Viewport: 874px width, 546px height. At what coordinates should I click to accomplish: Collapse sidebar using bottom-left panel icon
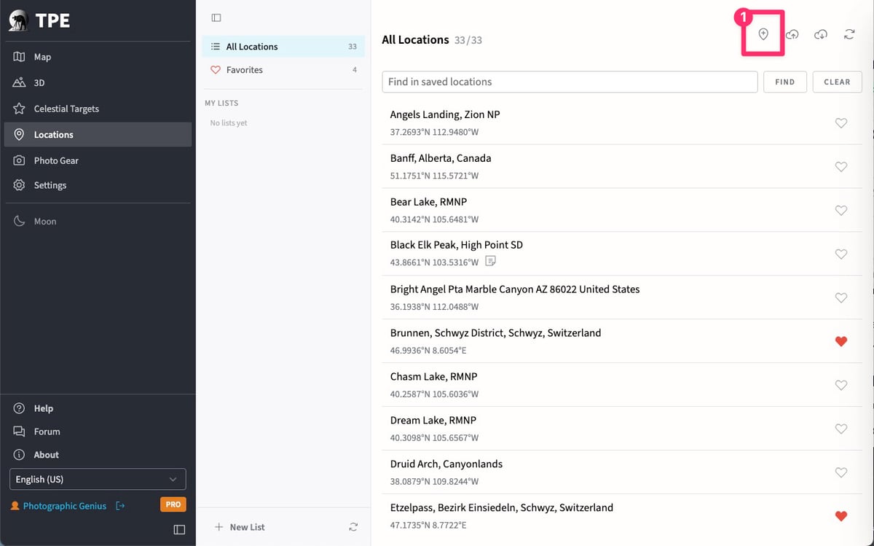(x=179, y=530)
